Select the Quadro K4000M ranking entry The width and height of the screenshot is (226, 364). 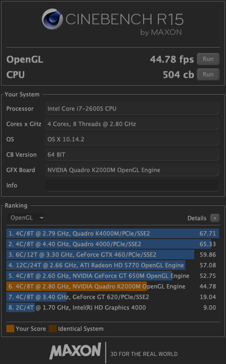click(x=112, y=233)
